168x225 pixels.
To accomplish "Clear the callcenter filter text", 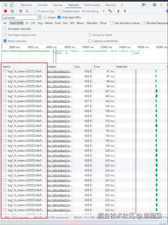I will [x=39, y=17].
